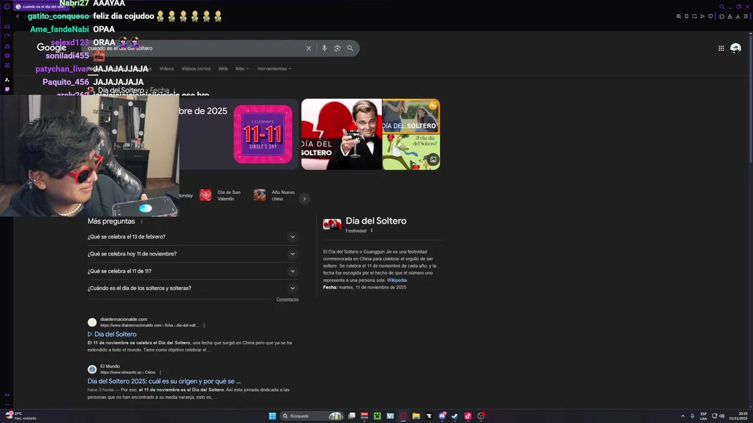753x423 pixels.
Task: Switch to the Web results tab
Action: (223, 69)
